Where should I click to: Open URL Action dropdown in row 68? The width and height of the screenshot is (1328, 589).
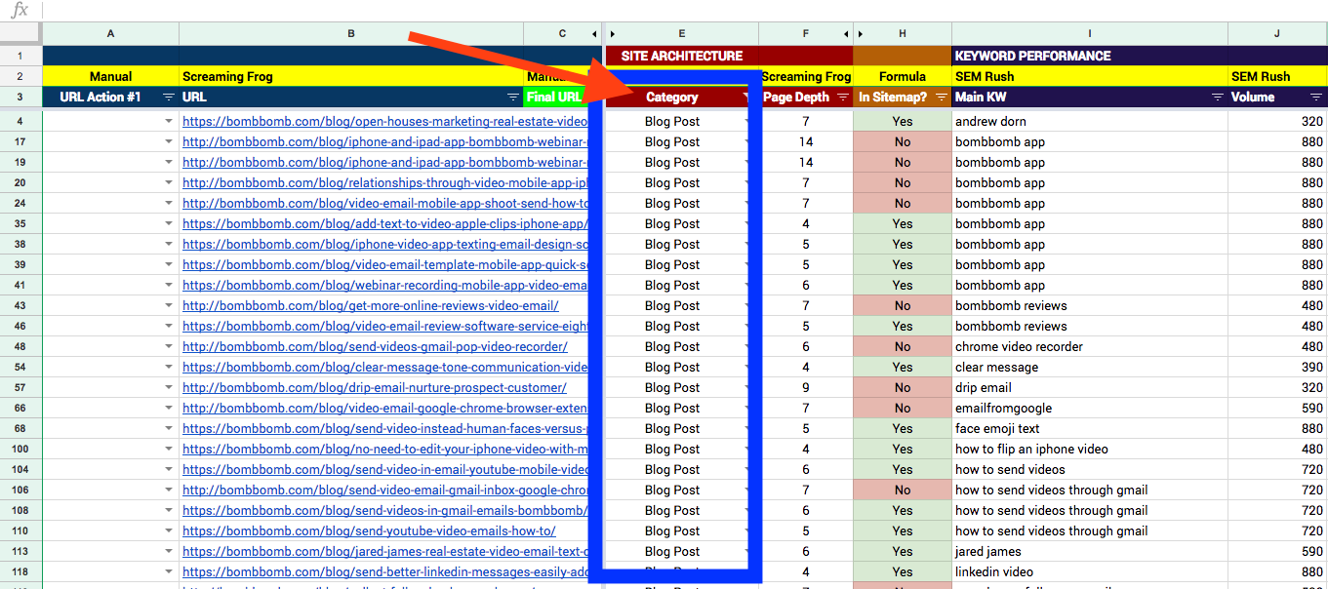[x=169, y=429]
